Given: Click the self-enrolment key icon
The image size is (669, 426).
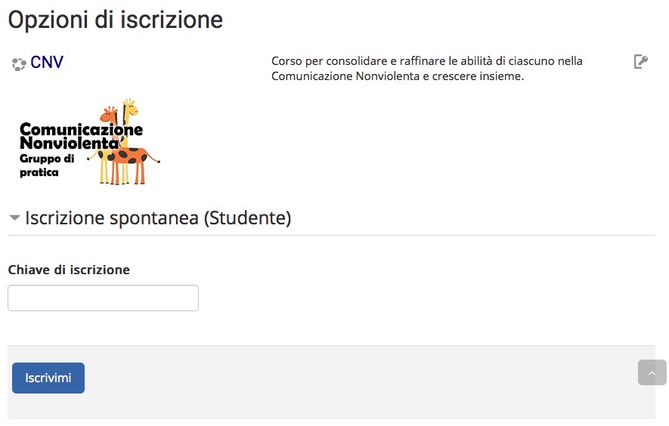Looking at the screenshot, I should click(x=641, y=62).
